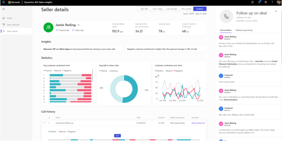Image resolution: width=283 pixels, height=142 pixels.
Task: Open the settings gear in the header
Action: point(266,2)
